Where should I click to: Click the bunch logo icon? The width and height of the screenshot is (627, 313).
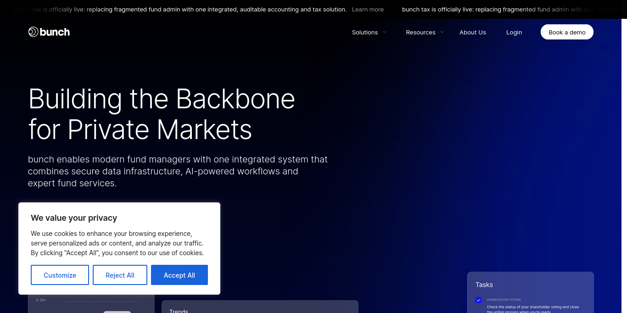click(x=33, y=32)
